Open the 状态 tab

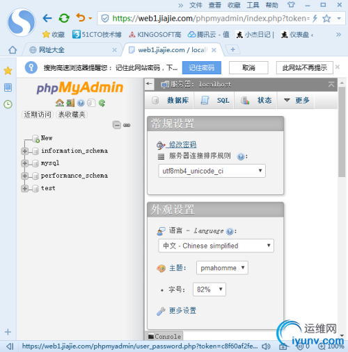[x=256, y=100]
